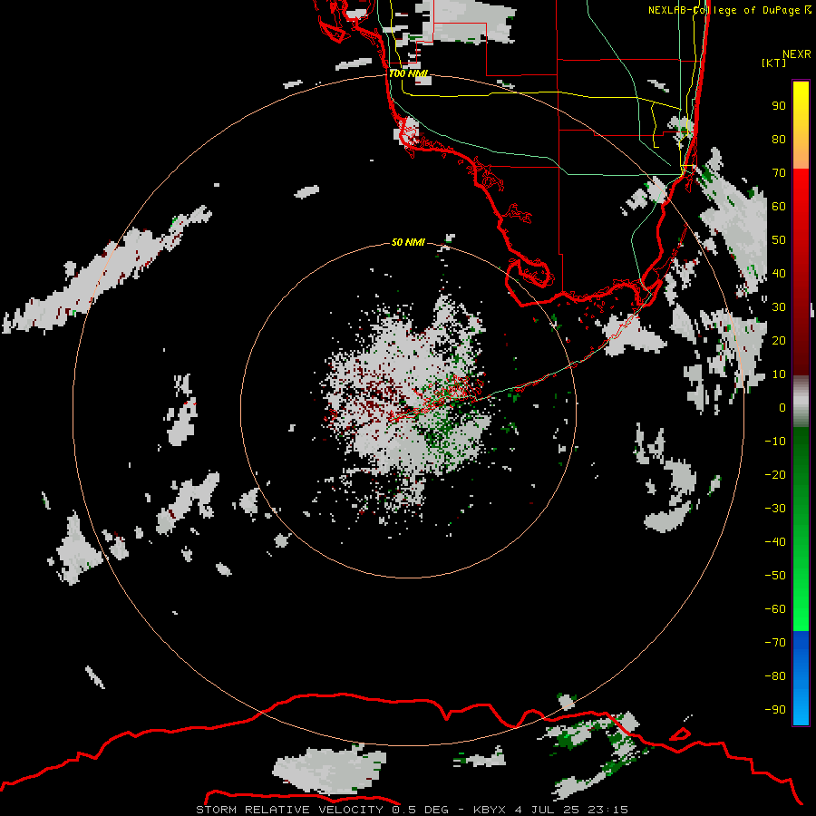Click the yellow top segment of the color bar
The height and width of the screenshot is (816, 816).
801,125
